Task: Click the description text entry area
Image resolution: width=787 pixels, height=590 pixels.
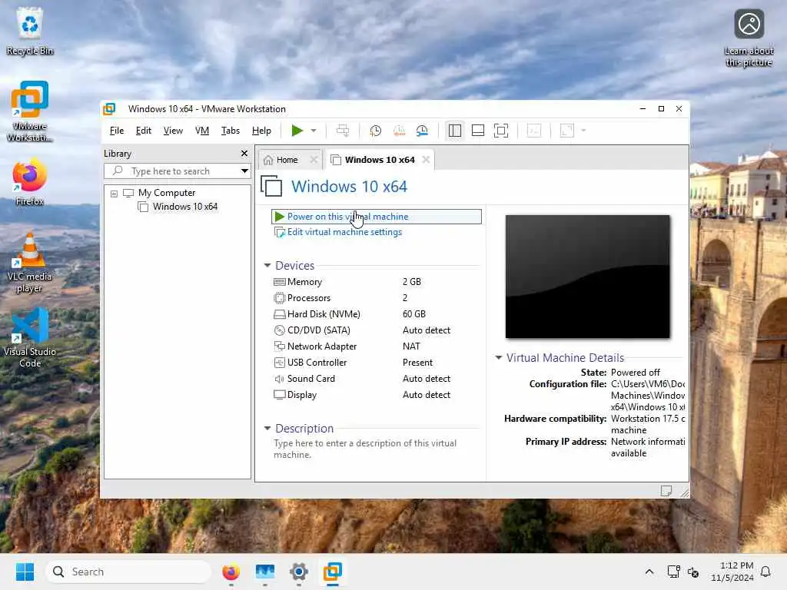Action: (x=367, y=449)
